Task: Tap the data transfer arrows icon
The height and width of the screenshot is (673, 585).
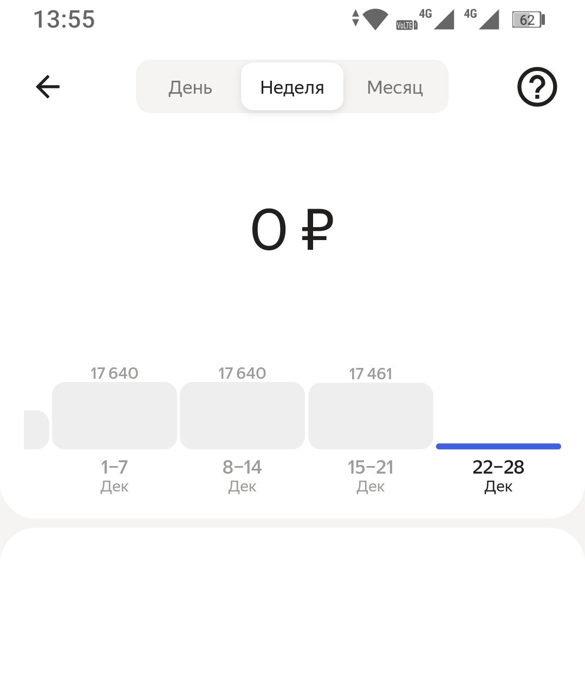Action: click(x=355, y=18)
